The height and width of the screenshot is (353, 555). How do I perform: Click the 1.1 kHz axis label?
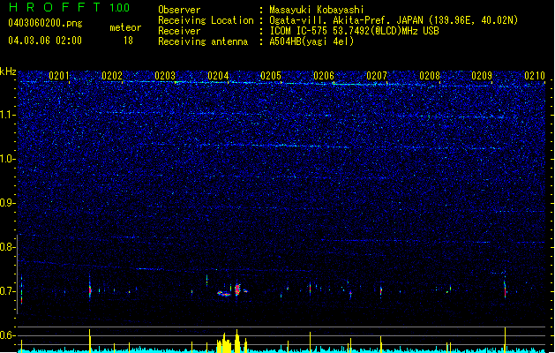tap(7, 115)
